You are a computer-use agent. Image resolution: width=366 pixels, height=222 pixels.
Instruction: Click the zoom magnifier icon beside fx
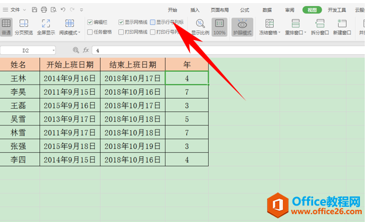76,50
